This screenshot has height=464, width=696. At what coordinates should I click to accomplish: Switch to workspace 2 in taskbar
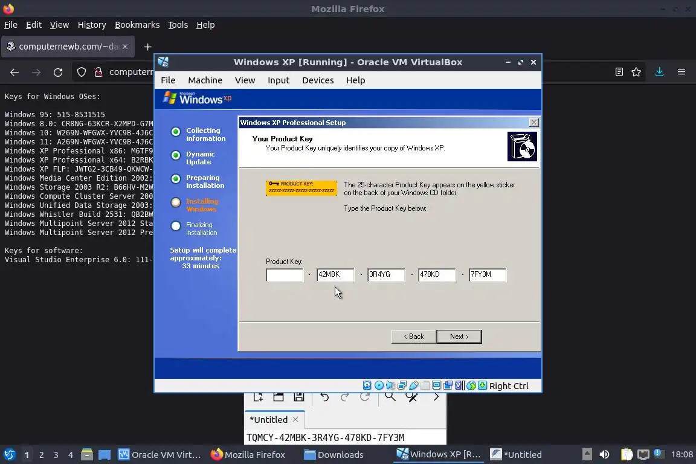[x=41, y=455]
